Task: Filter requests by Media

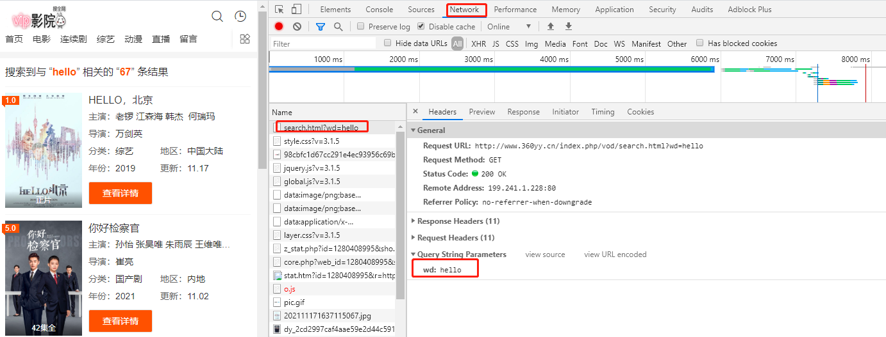Action: (x=555, y=43)
